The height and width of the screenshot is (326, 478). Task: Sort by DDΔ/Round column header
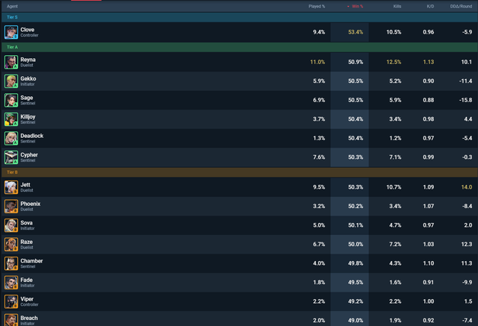tap(461, 7)
